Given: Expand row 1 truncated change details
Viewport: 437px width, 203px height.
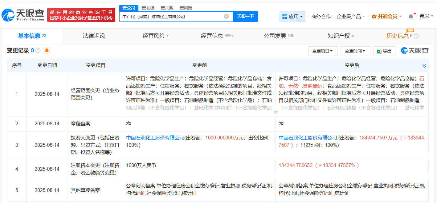Looking at the screenshot, I should (276, 112).
